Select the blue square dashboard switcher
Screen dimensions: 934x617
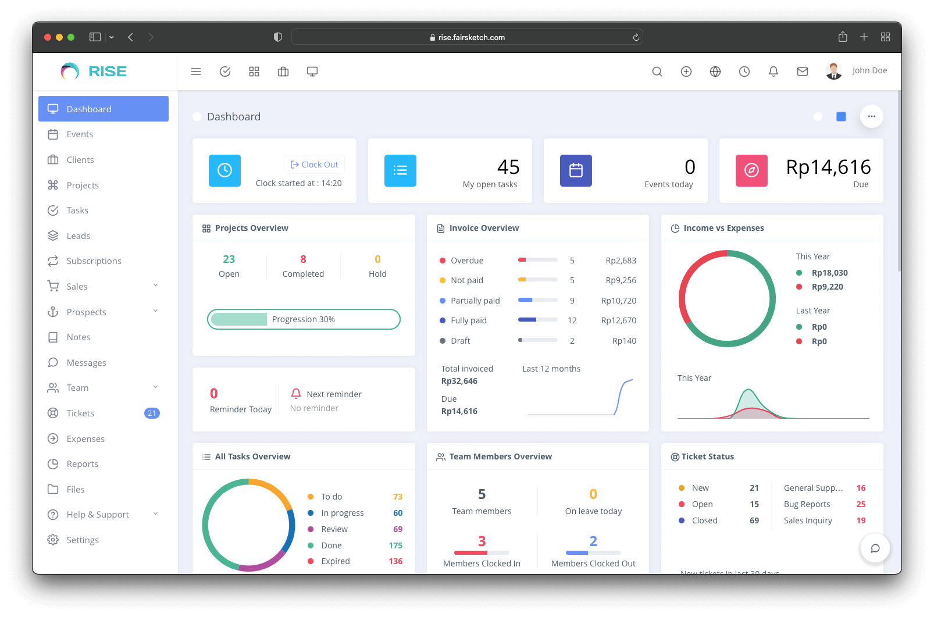[841, 117]
